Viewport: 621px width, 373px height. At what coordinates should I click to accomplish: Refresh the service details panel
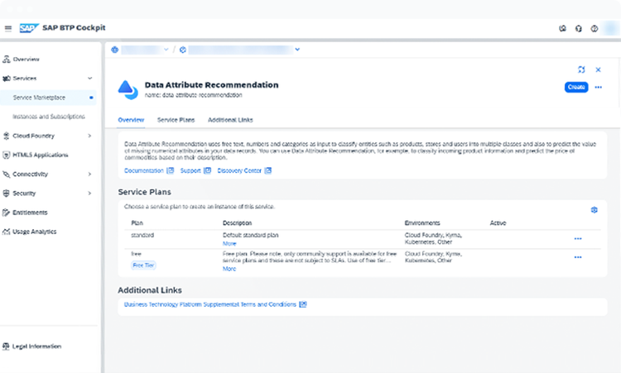coord(581,69)
